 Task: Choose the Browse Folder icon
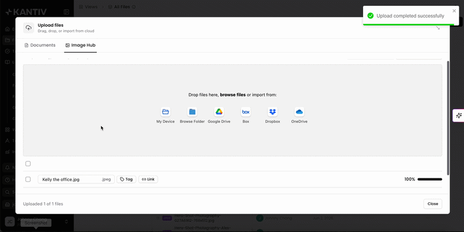[193, 112]
